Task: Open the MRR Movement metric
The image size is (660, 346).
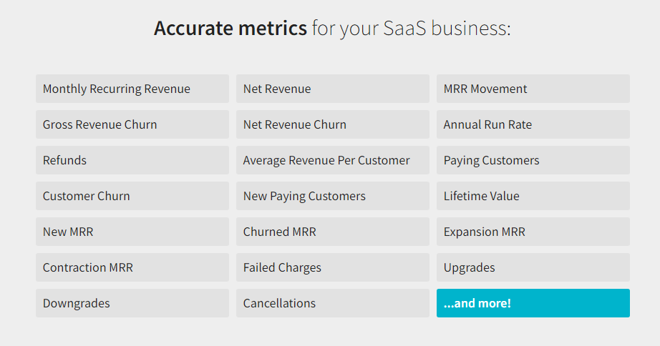Action: click(533, 89)
